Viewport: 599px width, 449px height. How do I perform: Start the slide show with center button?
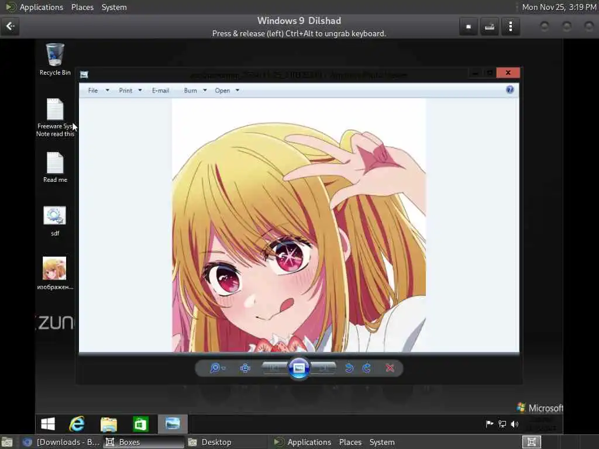299,368
